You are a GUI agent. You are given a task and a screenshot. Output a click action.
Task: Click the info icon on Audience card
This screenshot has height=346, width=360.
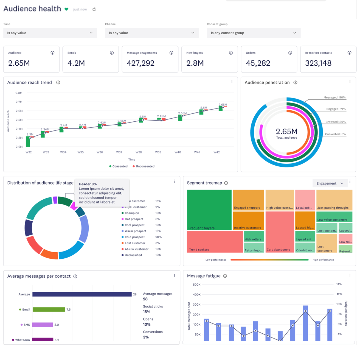point(52,53)
